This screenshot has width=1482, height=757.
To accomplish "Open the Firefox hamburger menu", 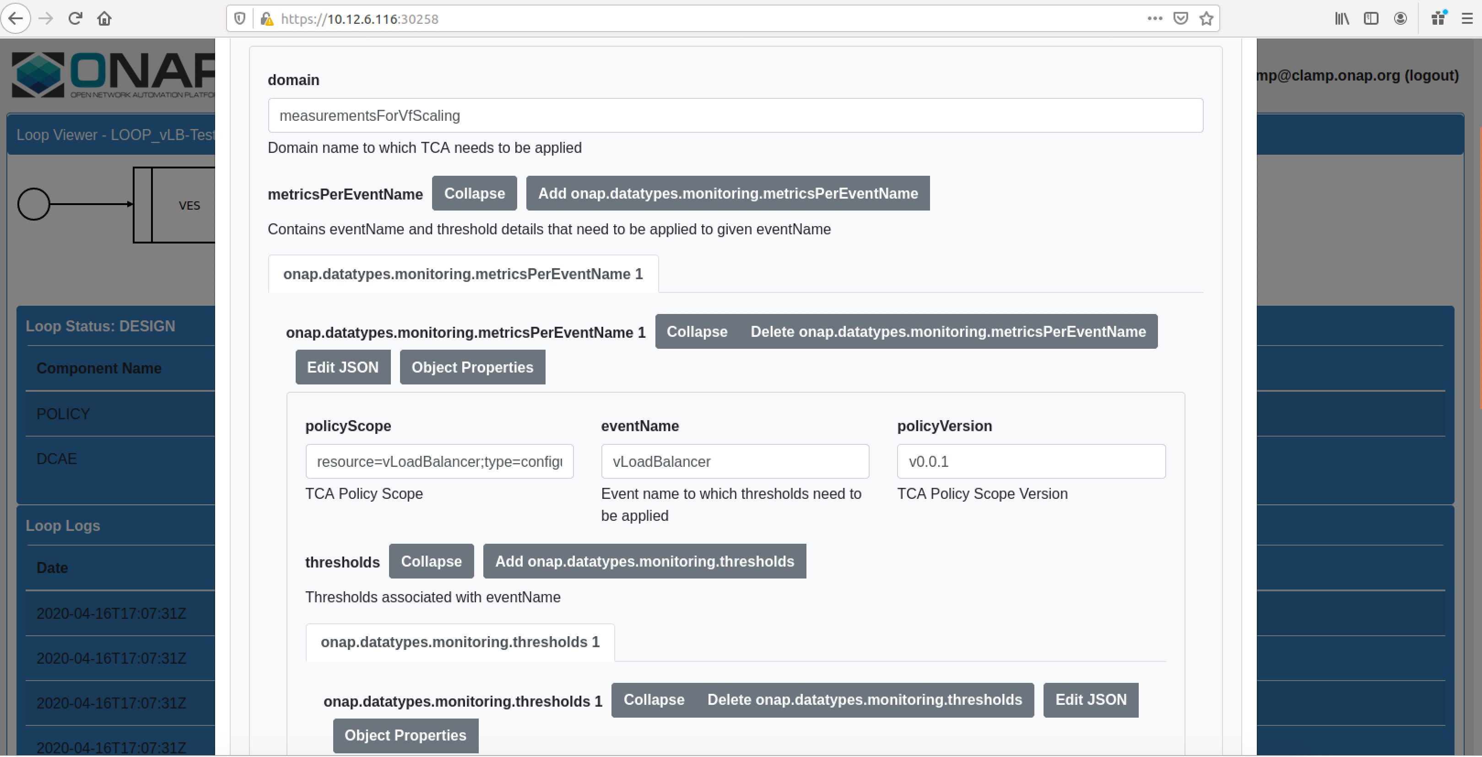I will coord(1466,18).
